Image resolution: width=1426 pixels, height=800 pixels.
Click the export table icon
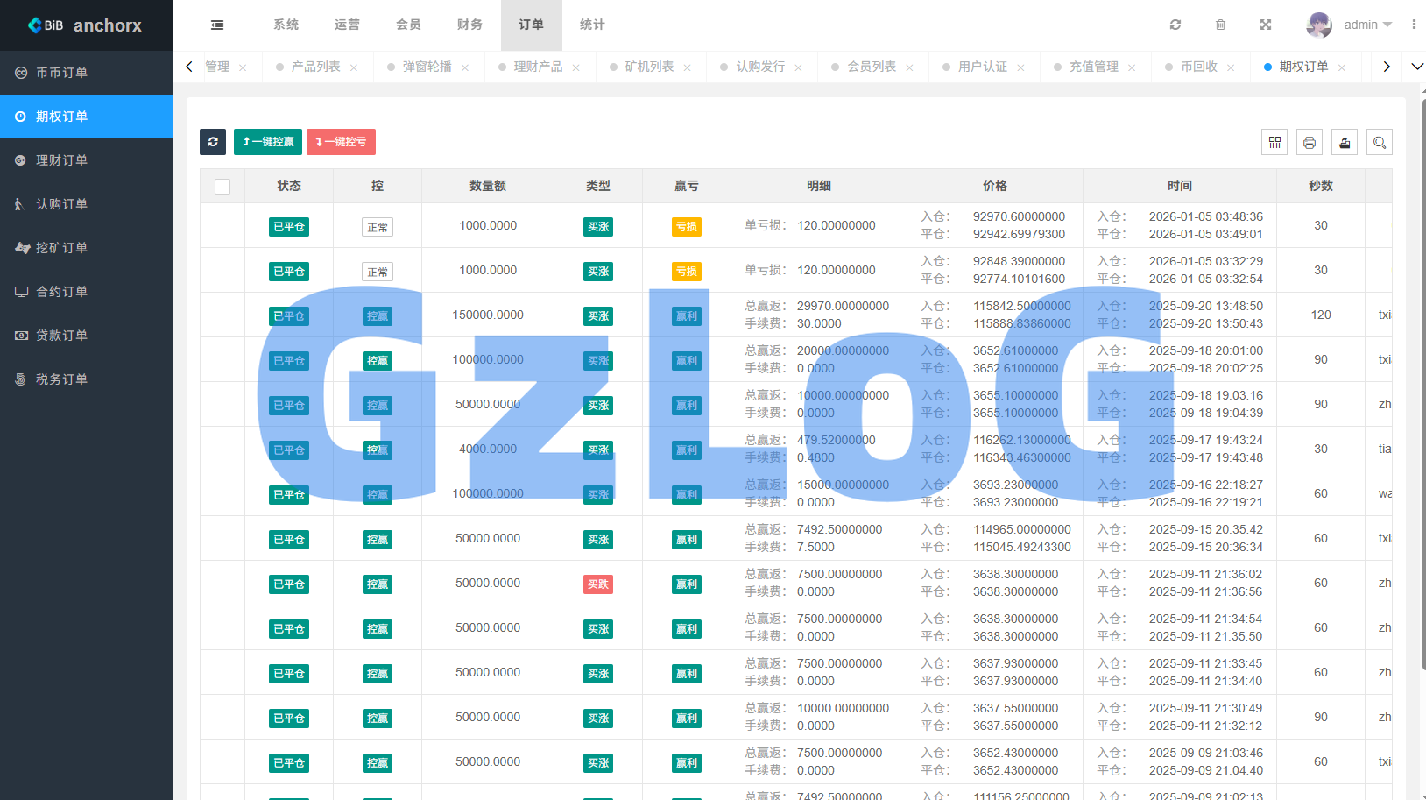point(1345,143)
